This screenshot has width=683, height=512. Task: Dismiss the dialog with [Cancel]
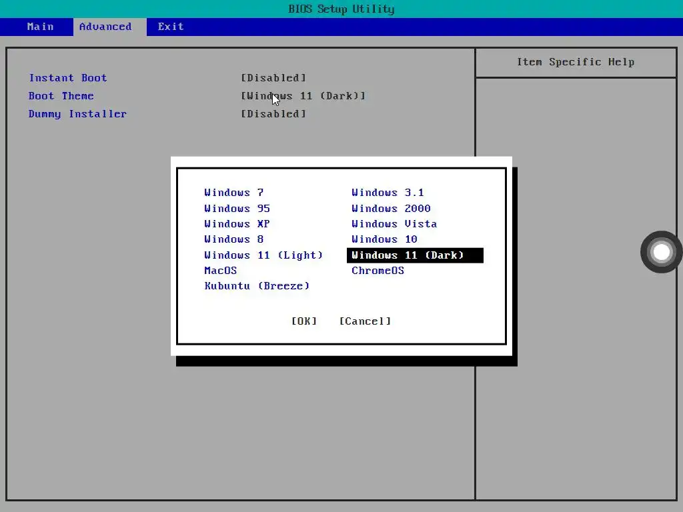tap(365, 321)
